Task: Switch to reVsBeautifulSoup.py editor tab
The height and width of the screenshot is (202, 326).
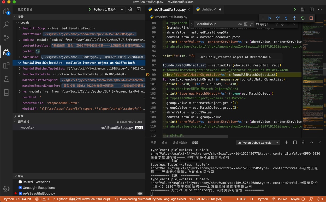Action: (x=169, y=9)
